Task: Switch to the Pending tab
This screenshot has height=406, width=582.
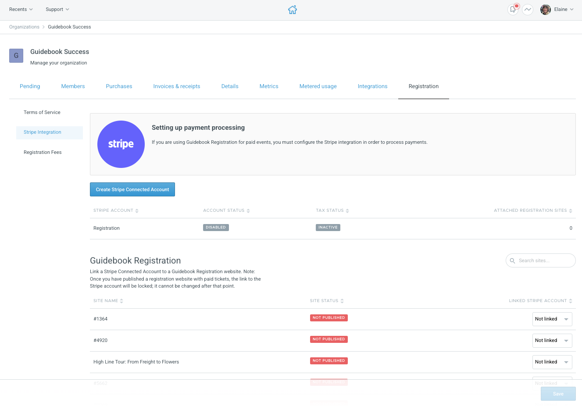Action: pyautogui.click(x=30, y=86)
